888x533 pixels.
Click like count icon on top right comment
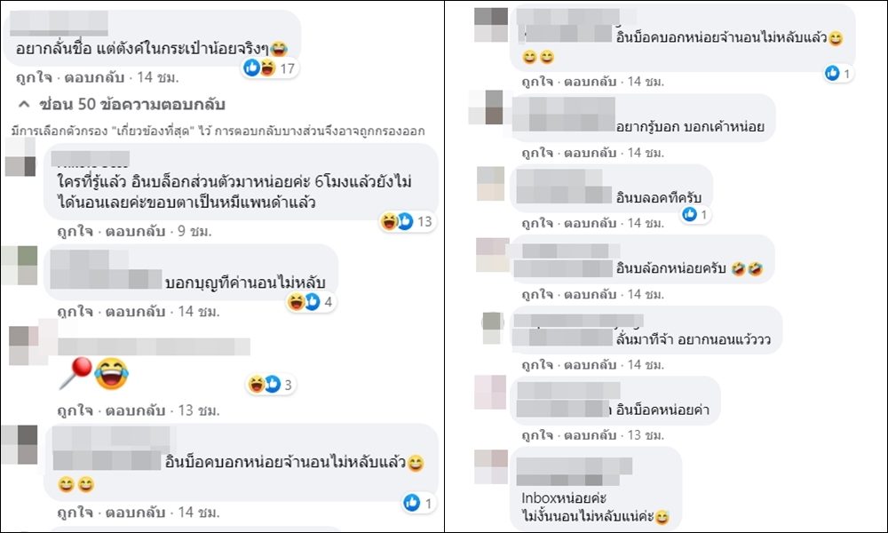[x=838, y=73]
